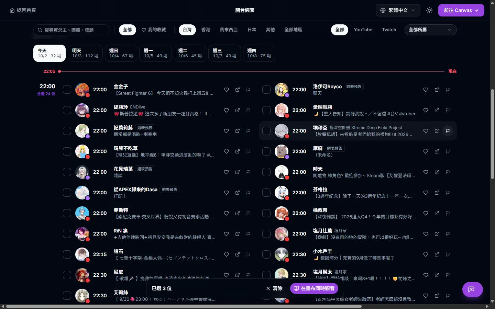Open 時天's stream external link
The image size is (495, 309).
(437, 172)
